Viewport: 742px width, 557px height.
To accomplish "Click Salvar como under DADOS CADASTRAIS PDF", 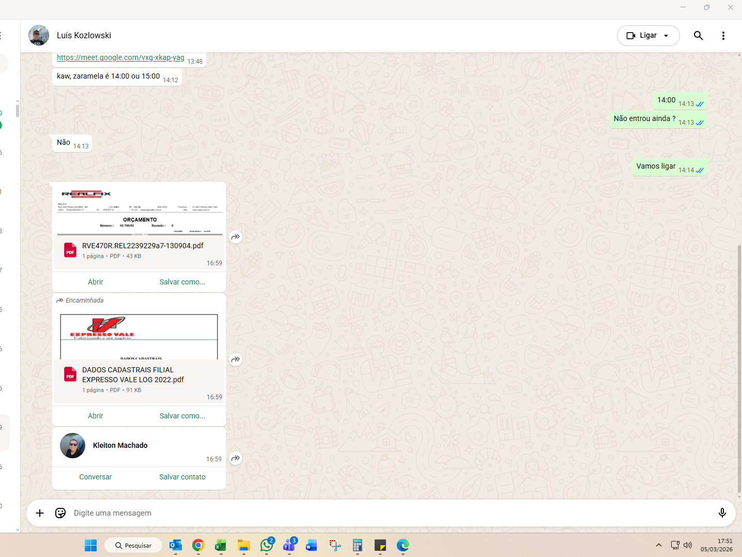I will pyautogui.click(x=182, y=416).
